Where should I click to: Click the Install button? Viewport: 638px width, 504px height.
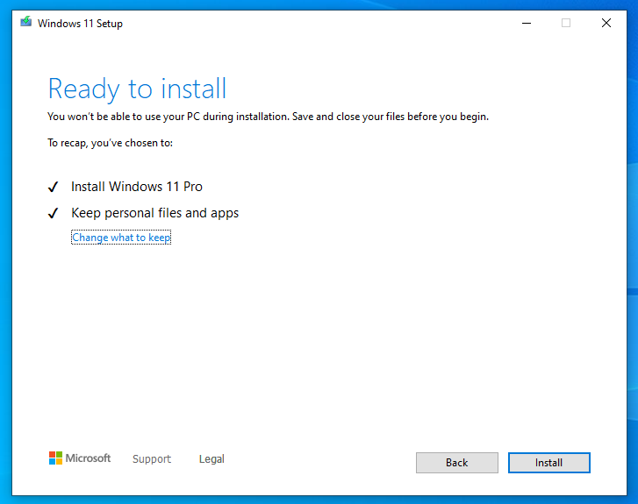[x=548, y=463]
